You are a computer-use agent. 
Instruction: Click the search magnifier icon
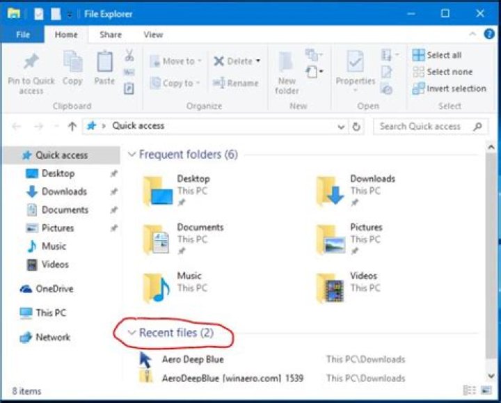click(477, 127)
